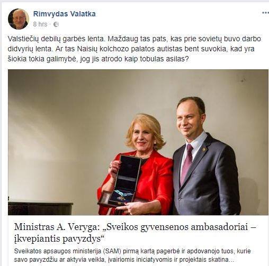Open Rimvydas Valatka's profile picture
Image resolution: width=269 pixels, height=266 pixels.
point(19,19)
